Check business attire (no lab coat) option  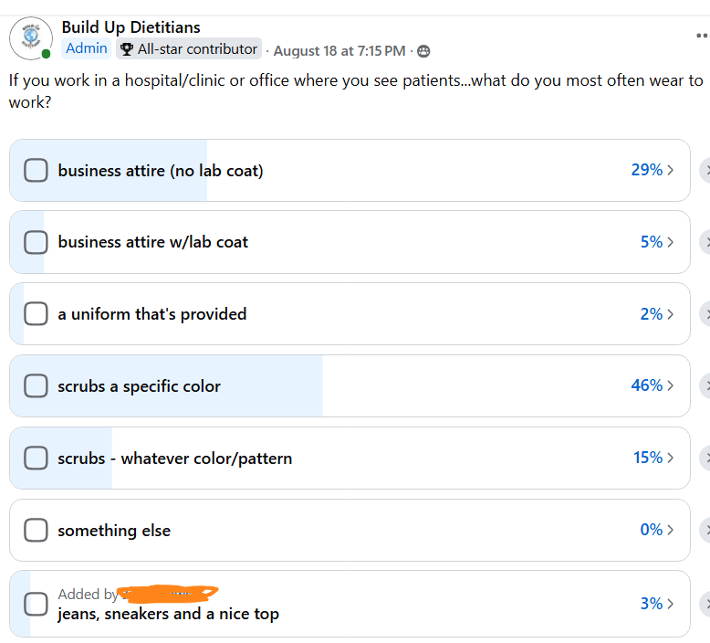pyautogui.click(x=36, y=171)
